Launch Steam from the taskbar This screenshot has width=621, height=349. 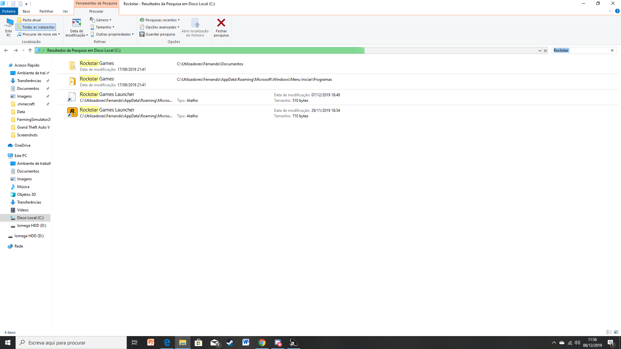(x=230, y=343)
